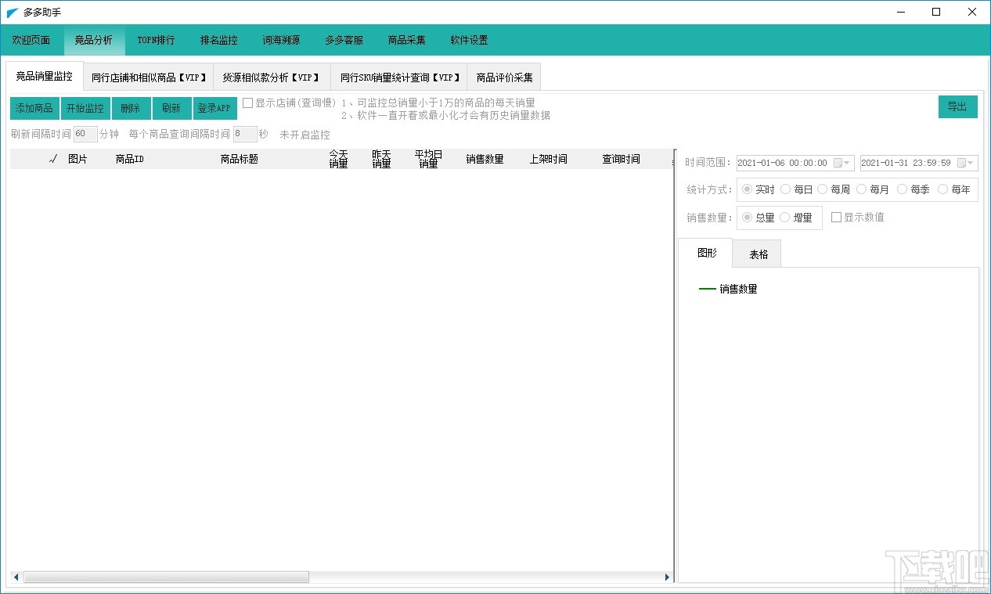Click 图片 column header
This screenshot has height=594, width=991.
[x=77, y=159]
